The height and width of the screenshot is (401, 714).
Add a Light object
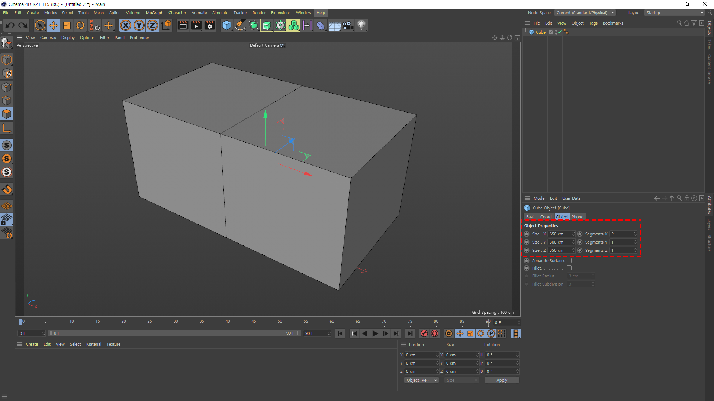[361, 25]
